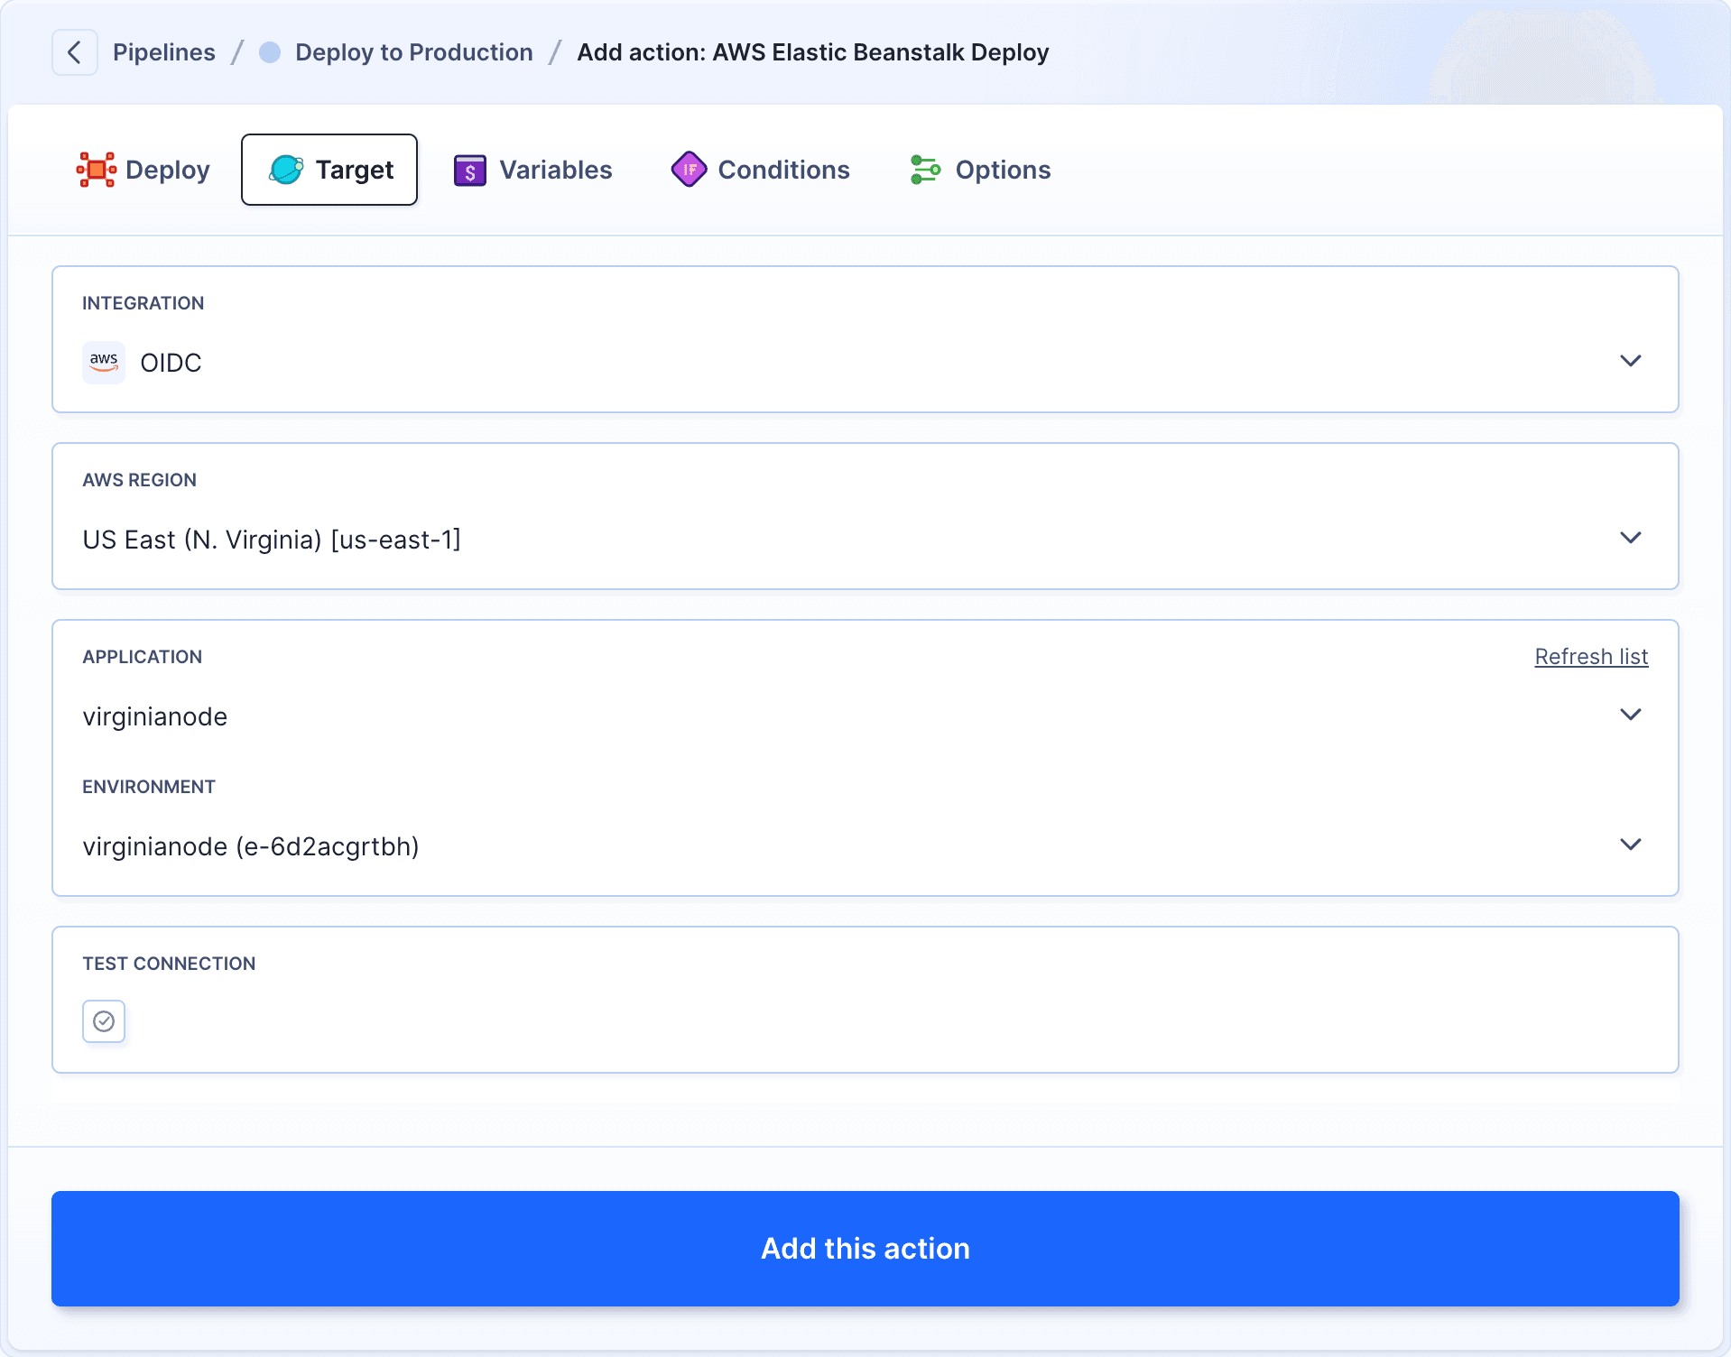Click the Test Connection checkmark icon
1731x1357 pixels.
104,1021
